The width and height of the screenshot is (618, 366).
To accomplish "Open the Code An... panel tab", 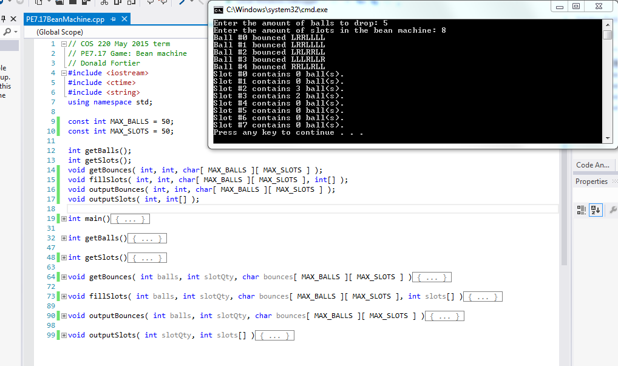I will pyautogui.click(x=593, y=165).
